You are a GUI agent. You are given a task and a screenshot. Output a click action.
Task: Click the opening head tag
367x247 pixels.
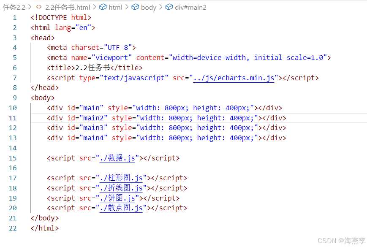(x=43, y=38)
